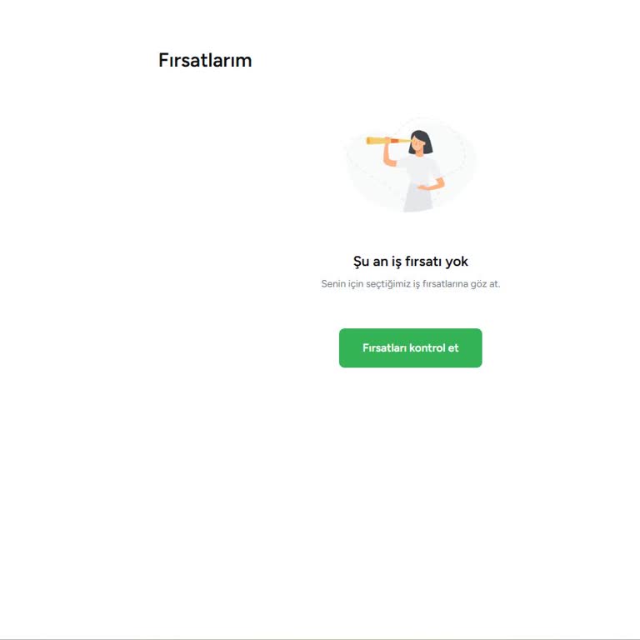Click the words göz at in subtitle
The image size is (640, 640).
pos(485,283)
